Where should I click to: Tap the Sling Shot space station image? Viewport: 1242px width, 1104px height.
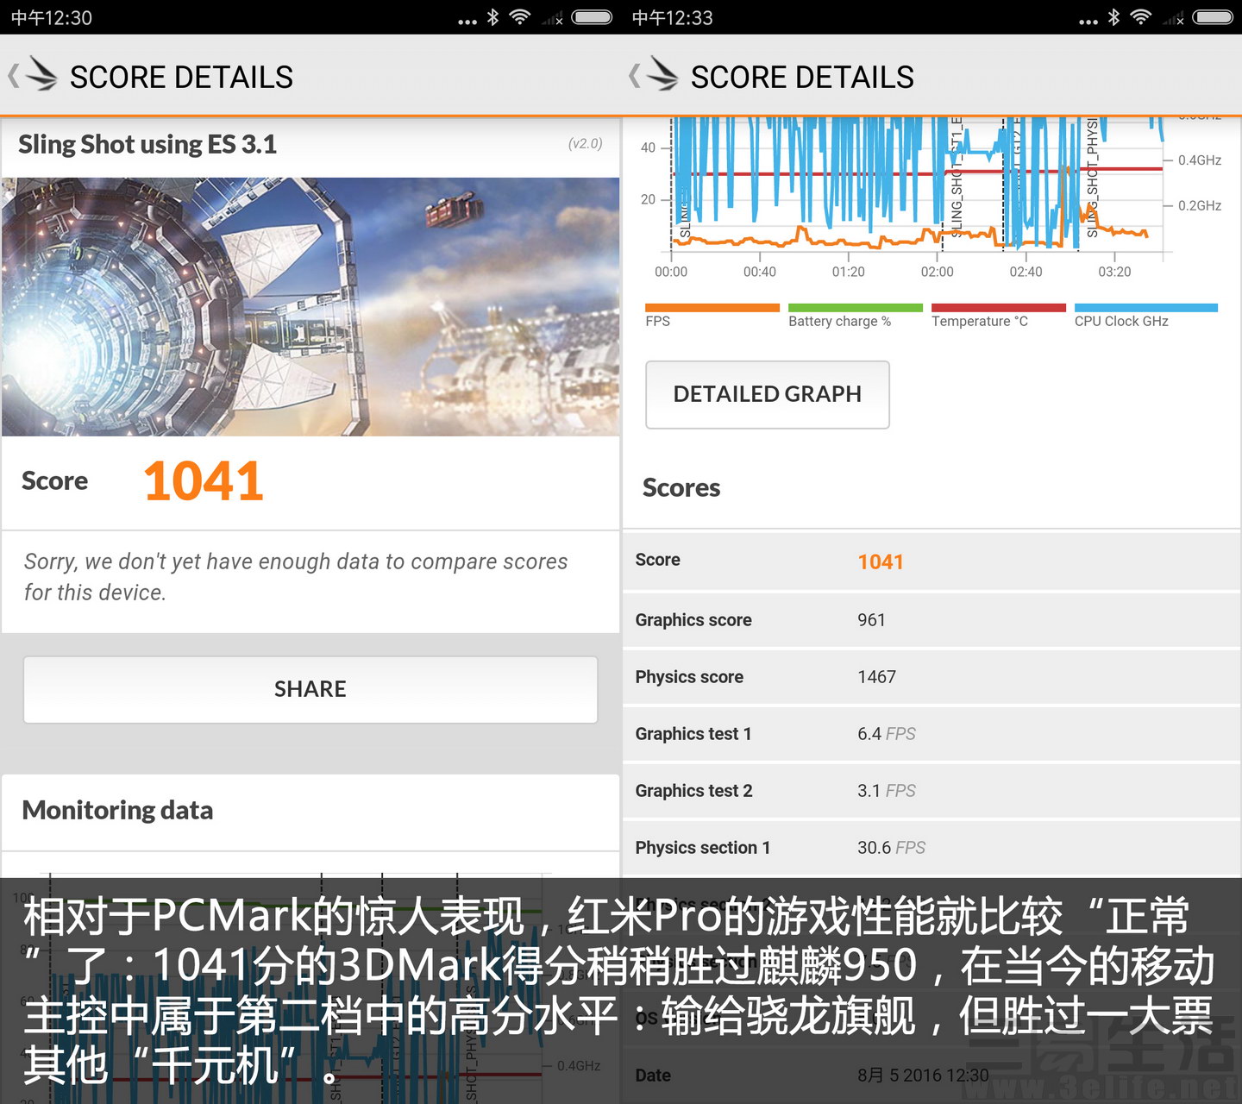tap(310, 307)
